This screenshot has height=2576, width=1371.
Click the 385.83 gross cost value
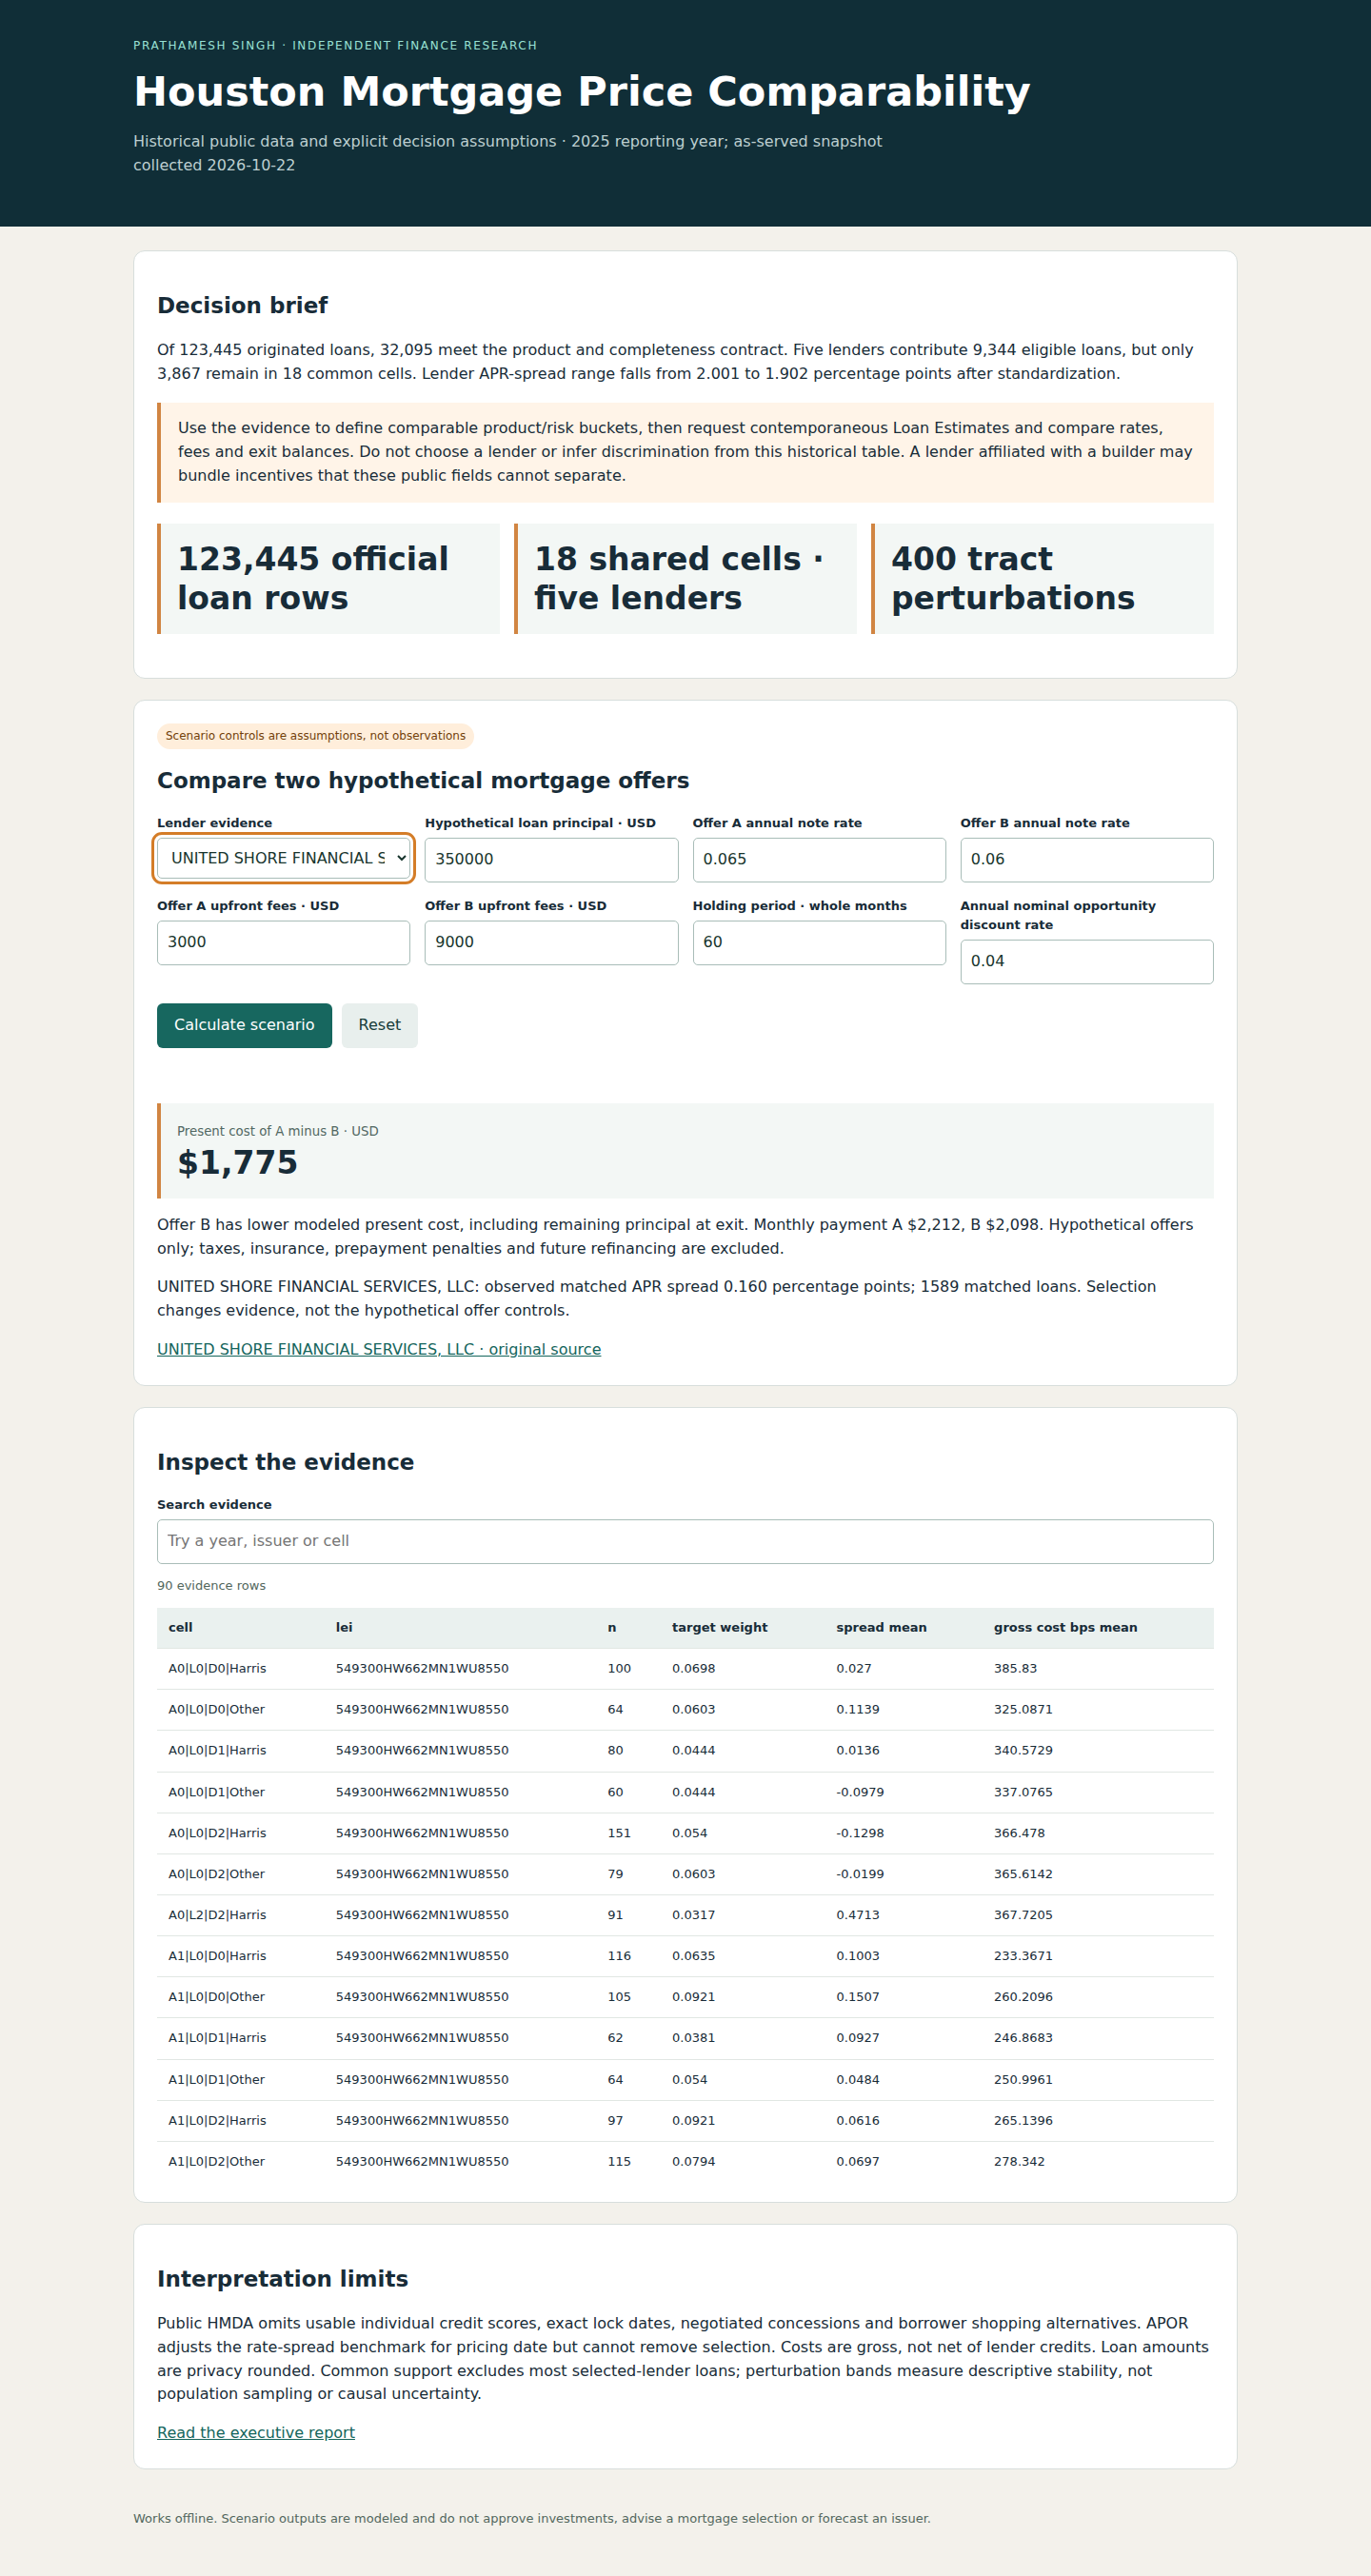[1015, 1668]
